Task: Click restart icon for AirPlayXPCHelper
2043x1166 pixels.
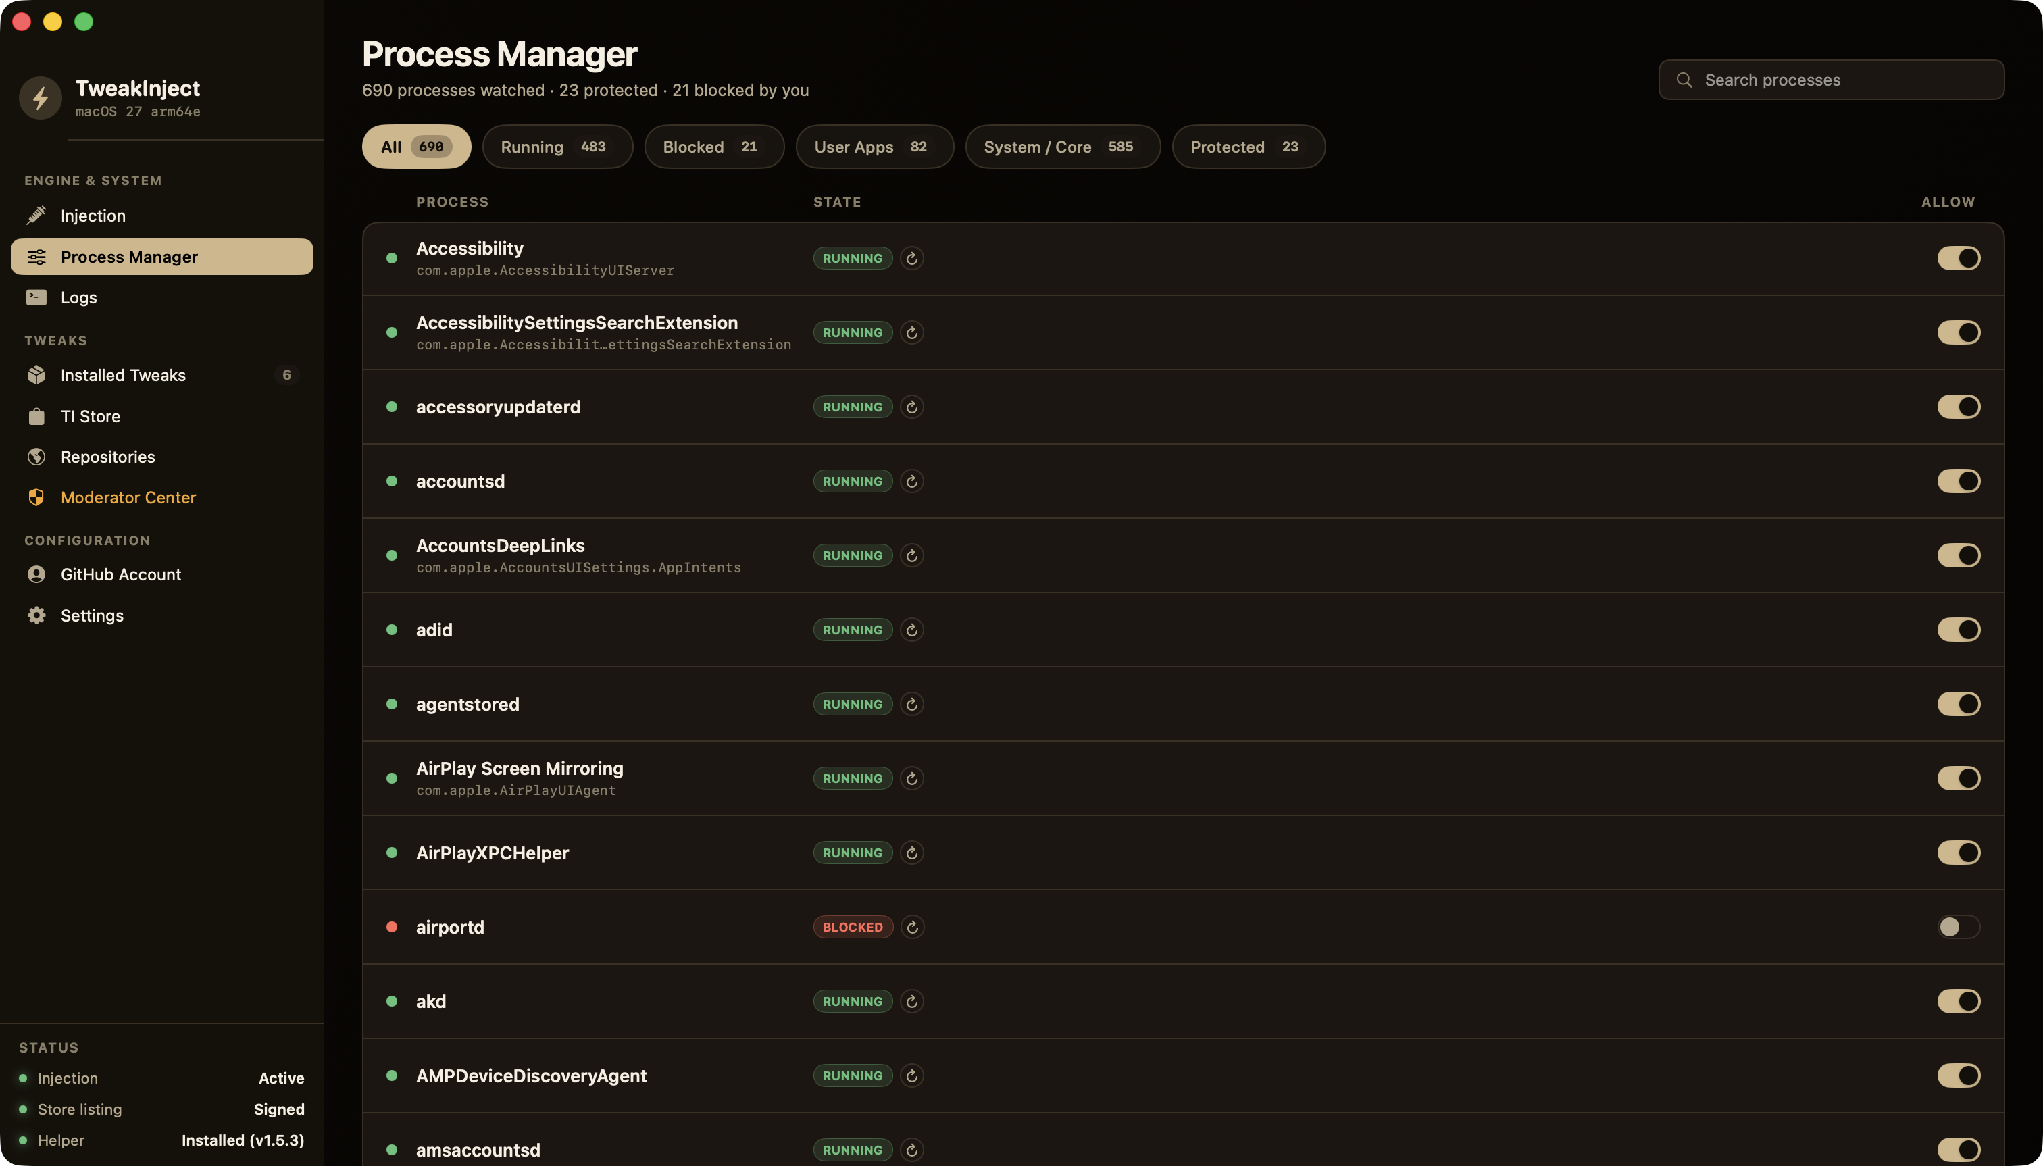Action: 911,853
